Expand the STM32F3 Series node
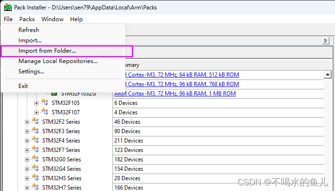This screenshot has height=191, width=335. (27, 131)
